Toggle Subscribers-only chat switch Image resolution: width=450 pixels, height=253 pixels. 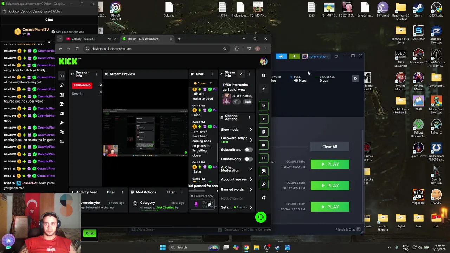(x=248, y=150)
